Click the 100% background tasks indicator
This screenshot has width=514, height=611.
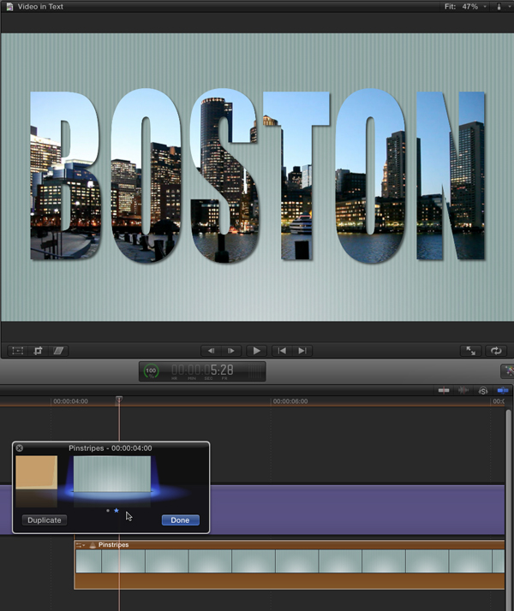pos(151,371)
